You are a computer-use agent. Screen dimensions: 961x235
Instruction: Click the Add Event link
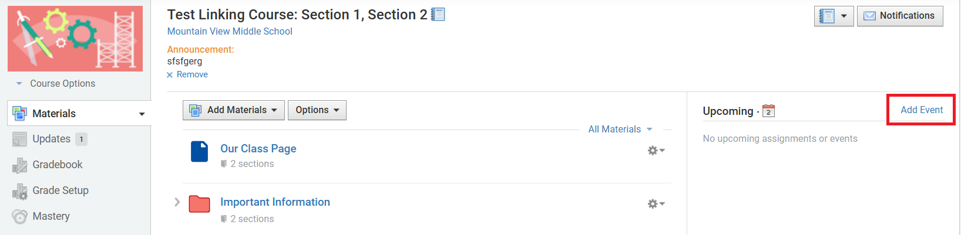point(921,110)
